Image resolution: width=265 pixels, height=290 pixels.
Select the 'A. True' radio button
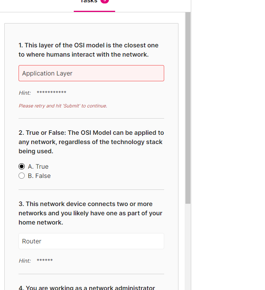(x=22, y=166)
